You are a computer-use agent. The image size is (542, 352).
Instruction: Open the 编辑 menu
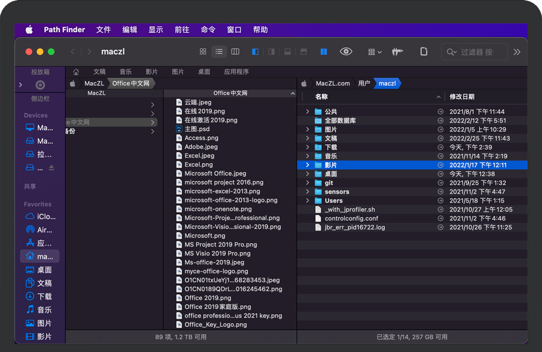(x=130, y=29)
